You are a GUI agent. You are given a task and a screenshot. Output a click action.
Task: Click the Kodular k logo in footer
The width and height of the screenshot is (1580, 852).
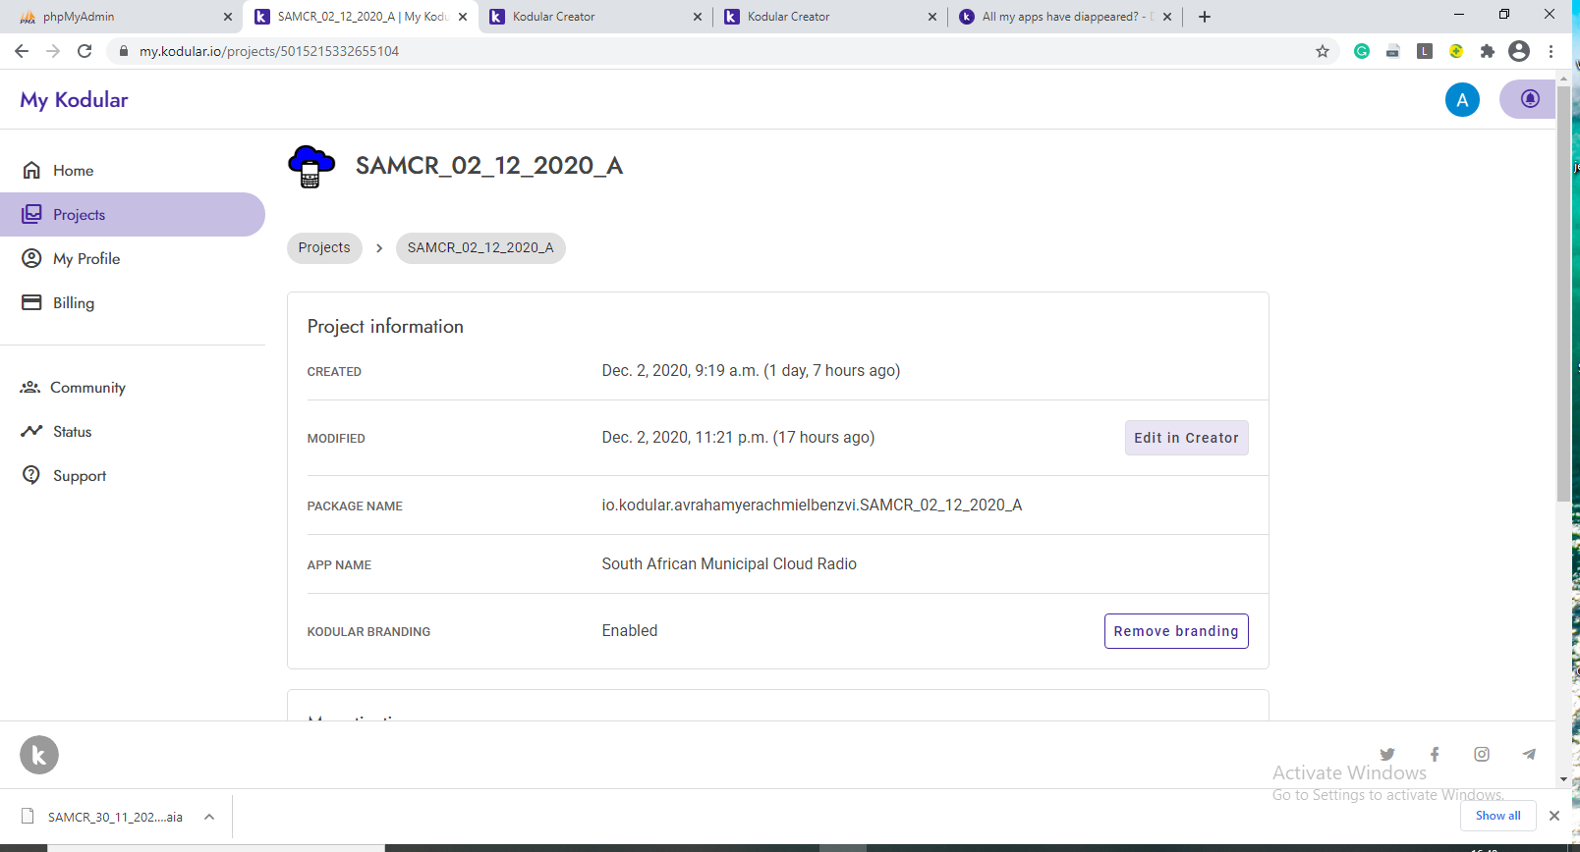[39, 755]
